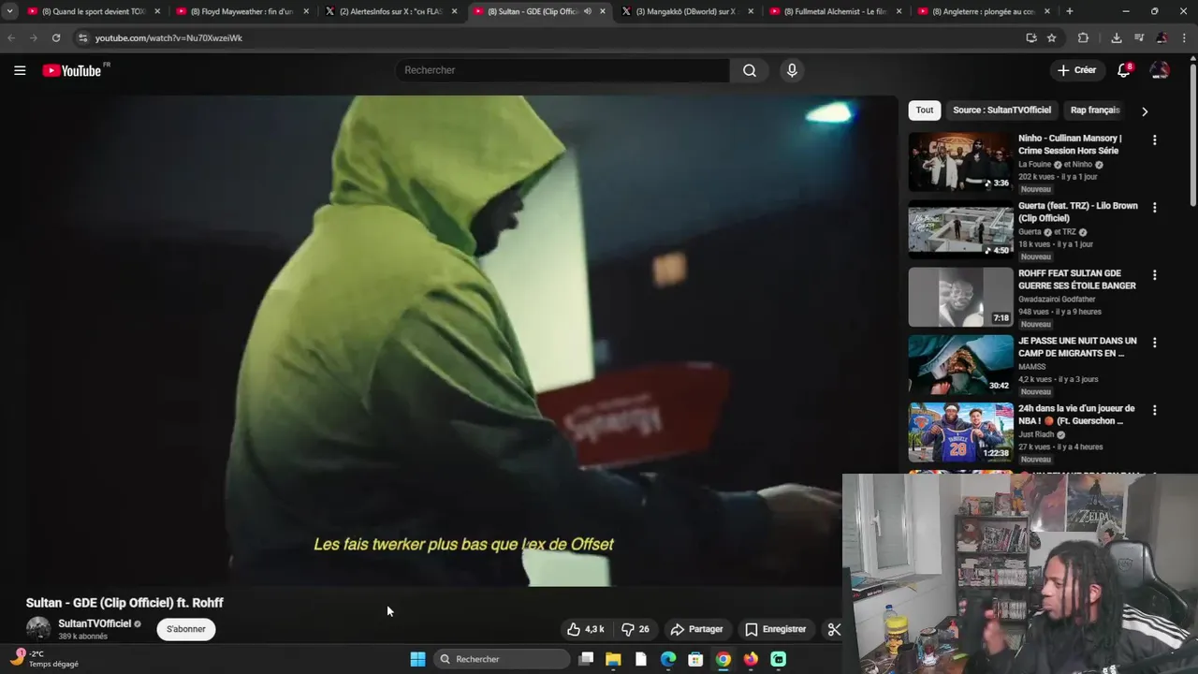Open options for Ninho - Cullinan Mansory video

tap(1154, 139)
